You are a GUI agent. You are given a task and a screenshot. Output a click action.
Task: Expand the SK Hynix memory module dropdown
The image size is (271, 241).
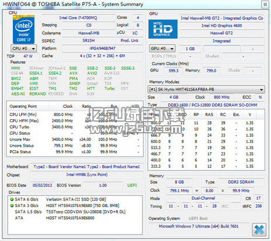pos(206,89)
